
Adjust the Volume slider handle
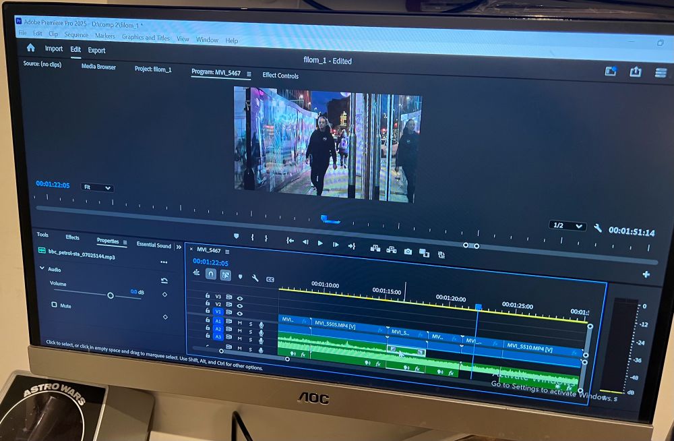click(x=111, y=295)
